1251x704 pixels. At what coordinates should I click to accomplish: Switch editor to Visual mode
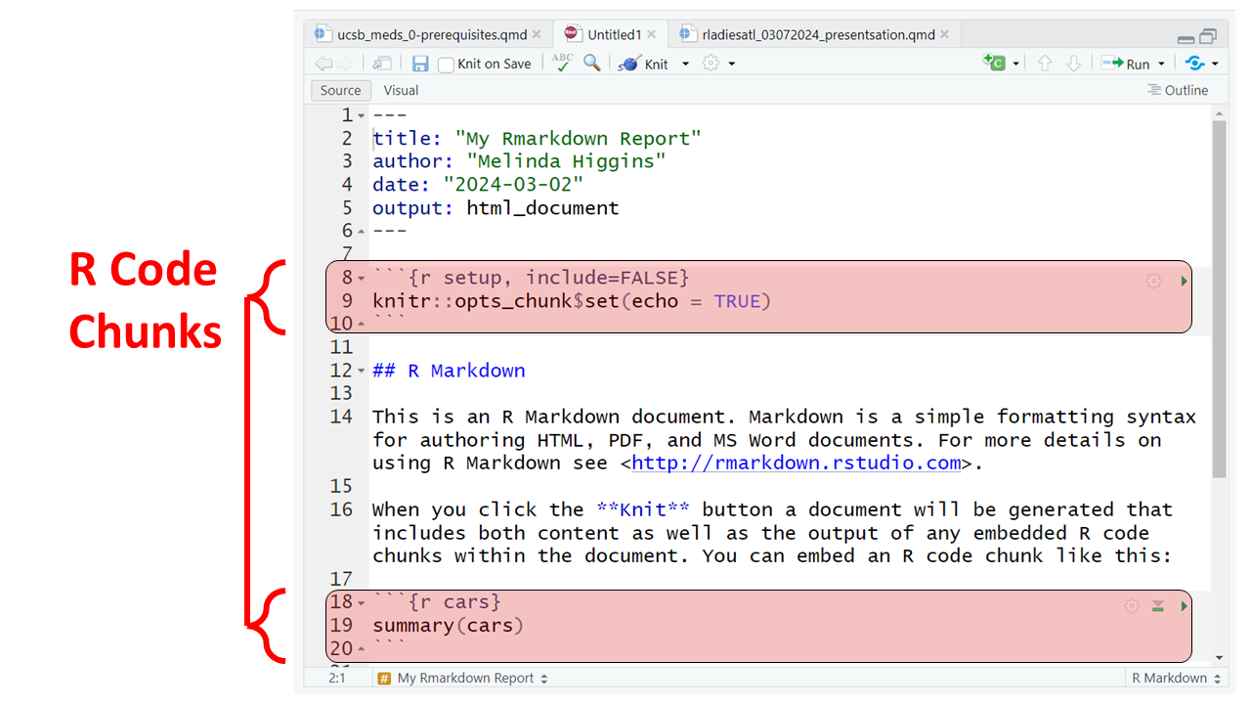401,90
